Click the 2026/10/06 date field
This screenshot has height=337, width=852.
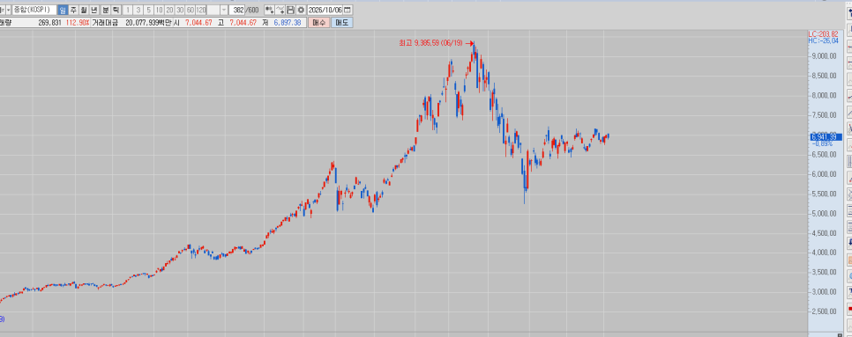click(325, 10)
